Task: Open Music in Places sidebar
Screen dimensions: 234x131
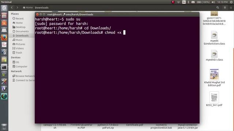Action: coord(18,40)
